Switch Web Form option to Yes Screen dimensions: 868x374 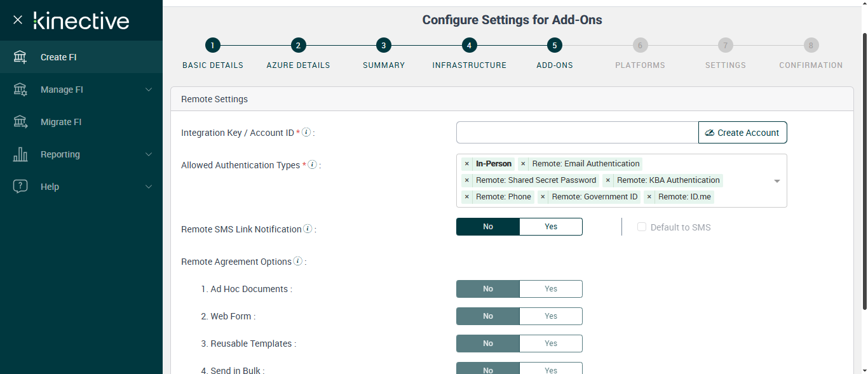(x=550, y=316)
